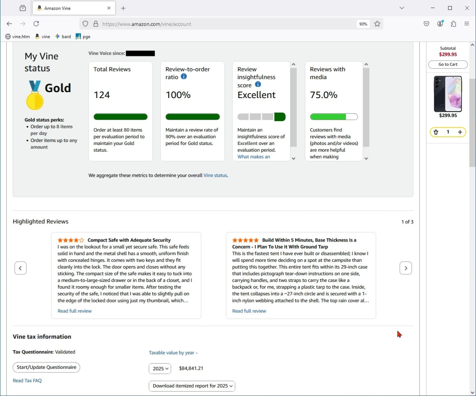Click the $84,841.21 taxable value
The width and height of the screenshot is (476, 396).
(191, 369)
